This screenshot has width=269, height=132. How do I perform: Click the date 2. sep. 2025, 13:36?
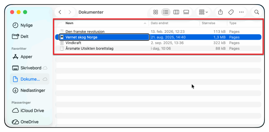[167, 43]
